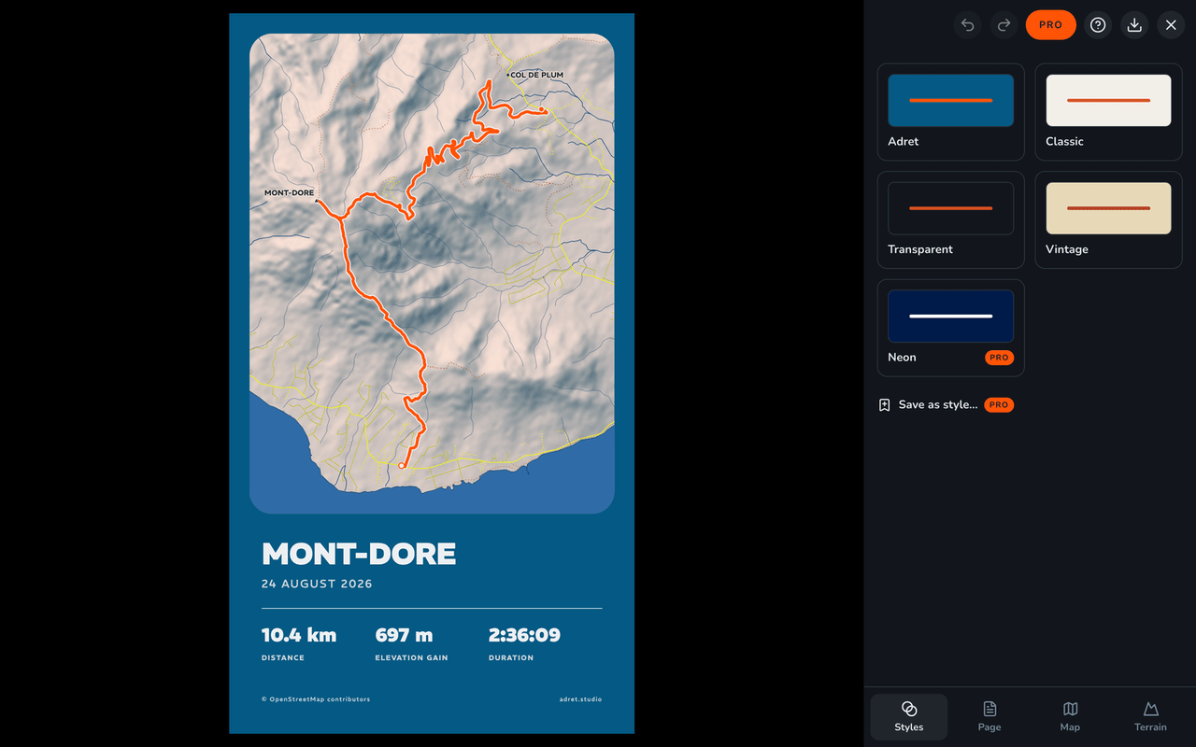Screen dimensions: 1196x747
Task: Click the 697 m elevation gain value
Action: point(404,635)
